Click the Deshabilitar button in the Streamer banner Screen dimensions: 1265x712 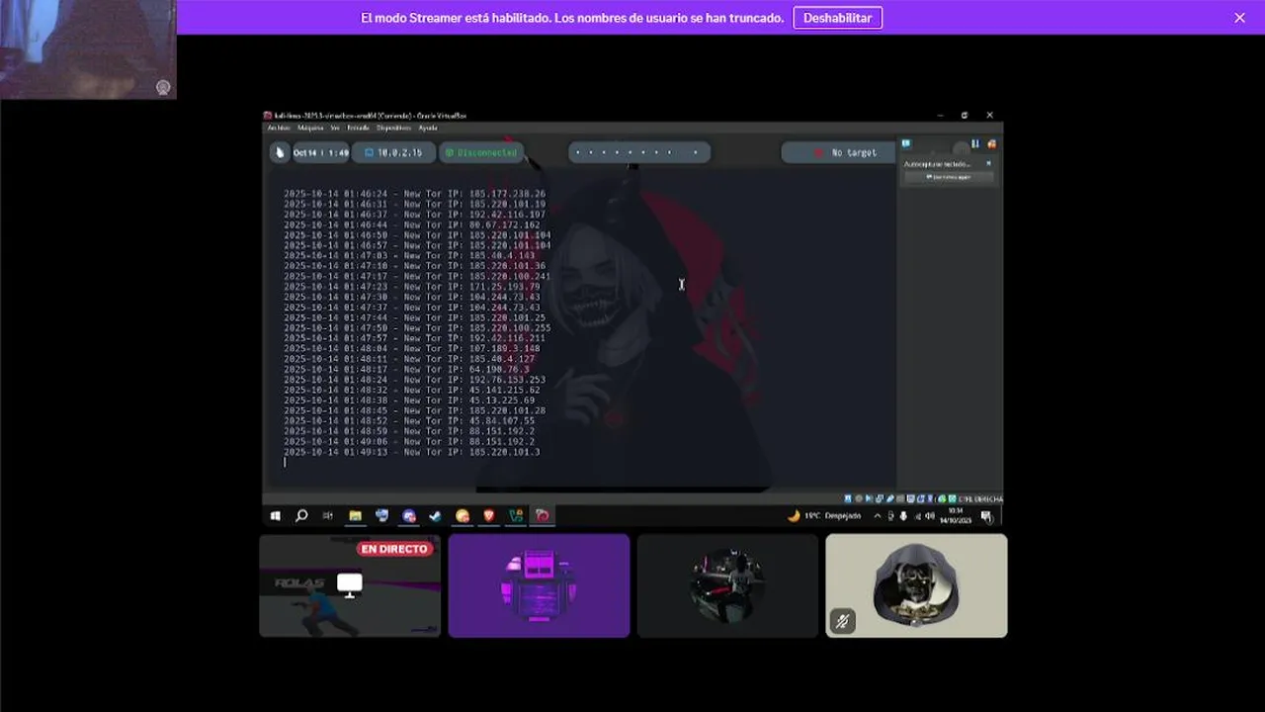[x=837, y=18]
